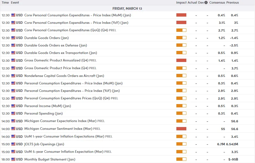Click the info icon beside Dev header
Image resolution: width=255 pixels, height=163 pixels.
point(206,2)
